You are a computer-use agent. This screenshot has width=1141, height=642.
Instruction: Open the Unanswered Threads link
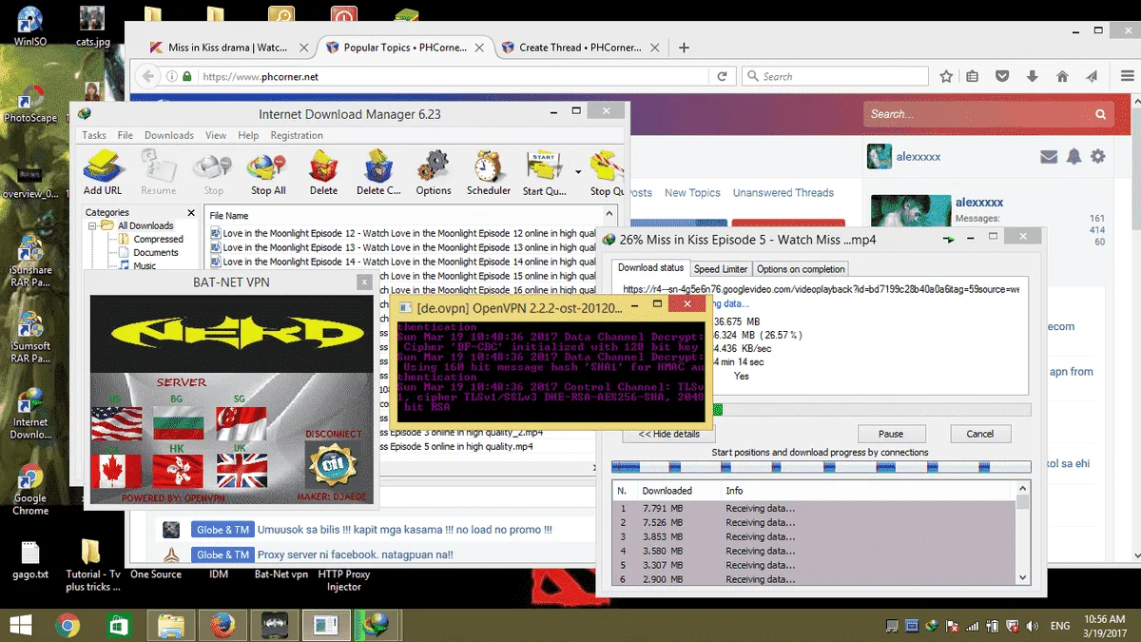[783, 193]
